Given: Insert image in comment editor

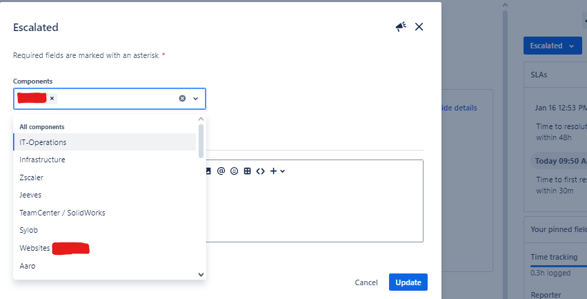Looking at the screenshot, I should click(x=208, y=171).
